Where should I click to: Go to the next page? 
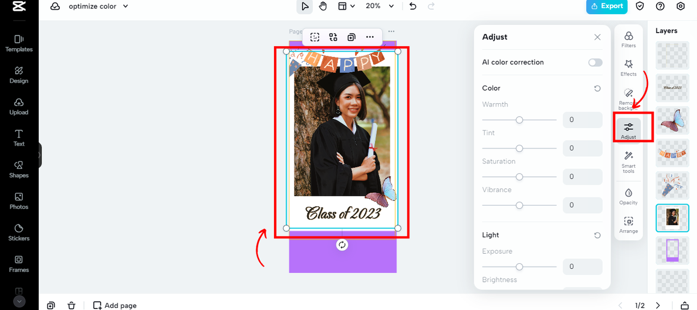(x=658, y=305)
